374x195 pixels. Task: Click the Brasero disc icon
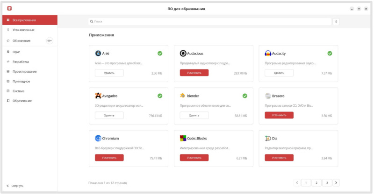[268, 96]
